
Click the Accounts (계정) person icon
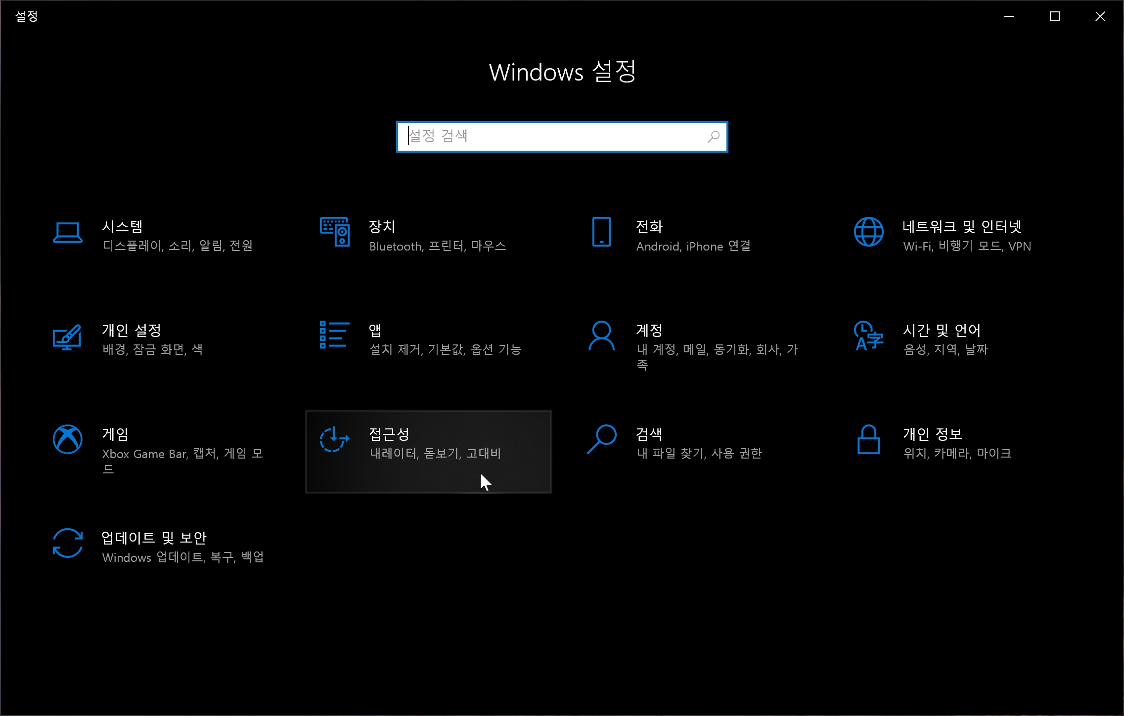[x=601, y=336]
